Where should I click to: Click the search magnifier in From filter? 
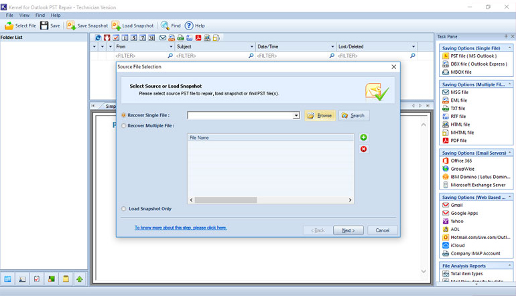click(x=170, y=56)
